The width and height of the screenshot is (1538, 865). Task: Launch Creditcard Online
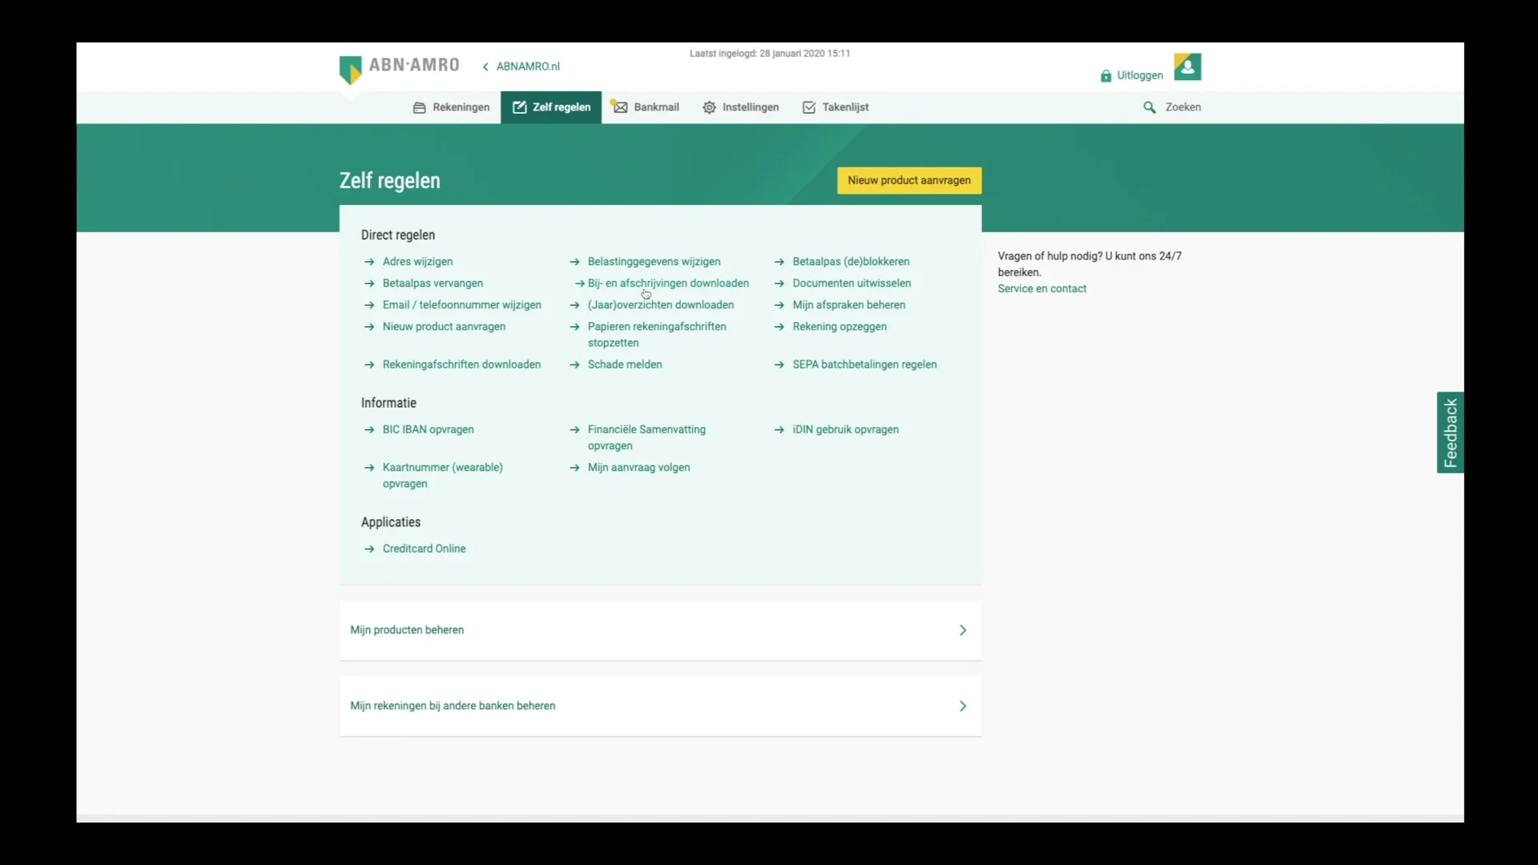point(424,549)
